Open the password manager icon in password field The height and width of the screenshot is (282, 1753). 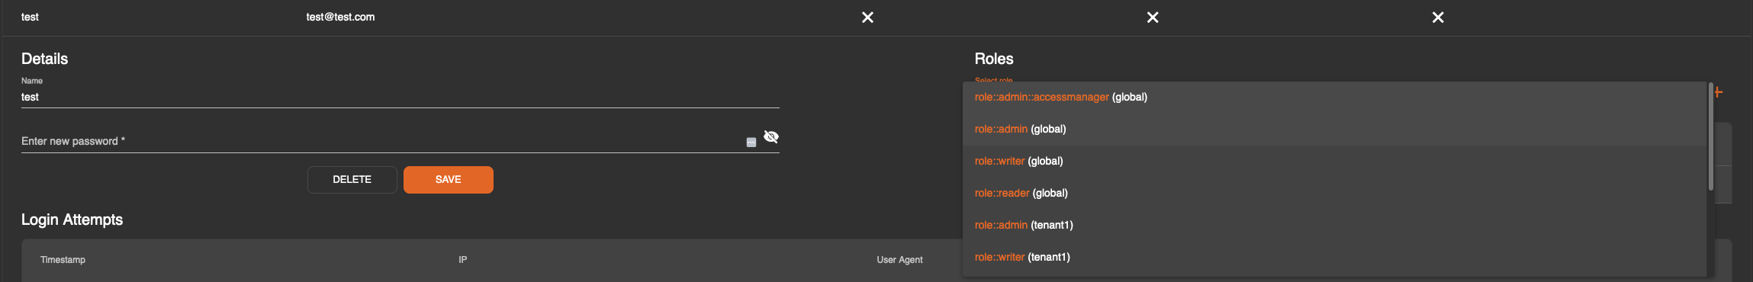751,143
